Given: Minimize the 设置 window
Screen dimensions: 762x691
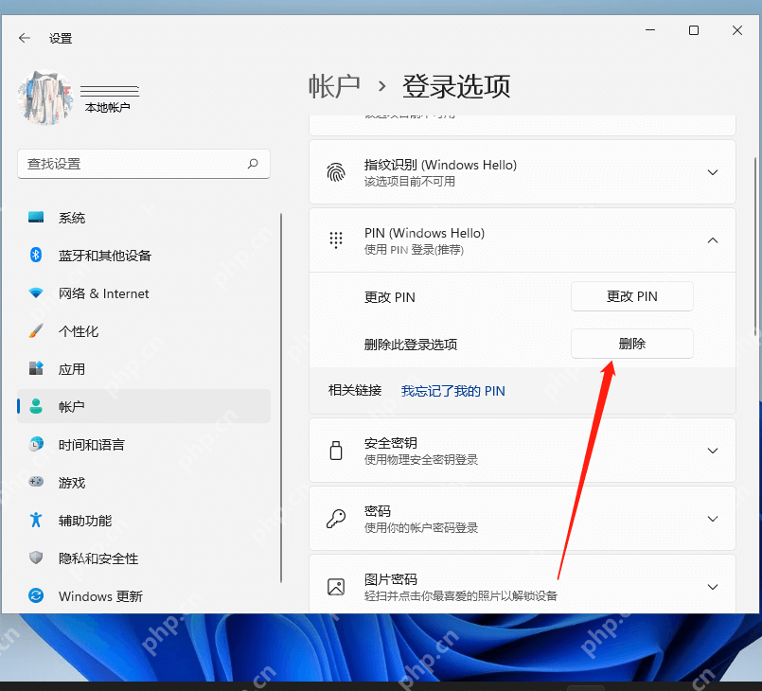Looking at the screenshot, I should click(x=650, y=30).
